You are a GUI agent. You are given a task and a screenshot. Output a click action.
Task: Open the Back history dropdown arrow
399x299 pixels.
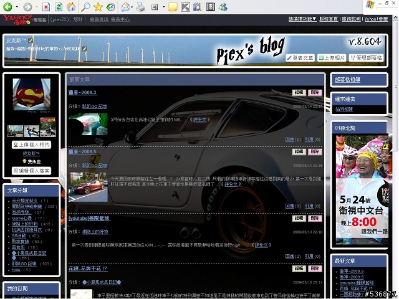[17, 7]
